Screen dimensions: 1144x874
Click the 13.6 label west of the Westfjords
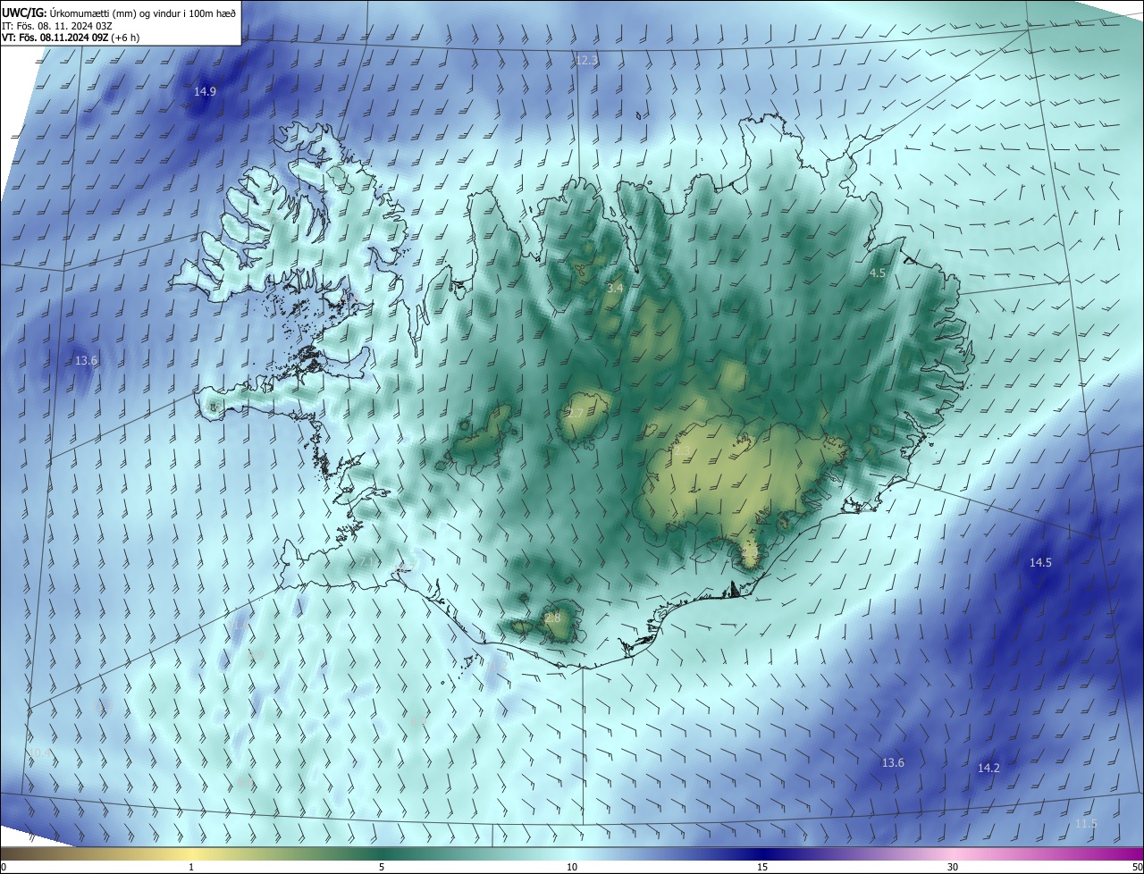pos(86,361)
